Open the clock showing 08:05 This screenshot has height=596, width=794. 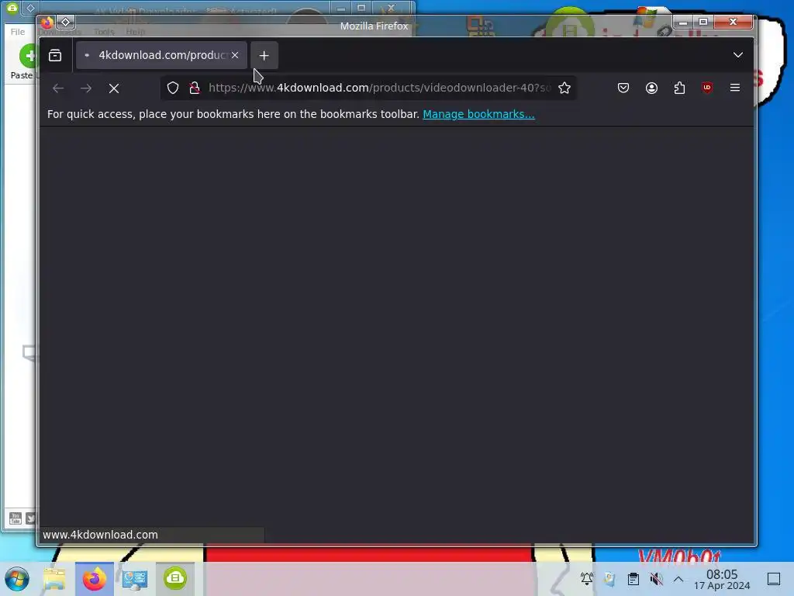[x=722, y=579]
